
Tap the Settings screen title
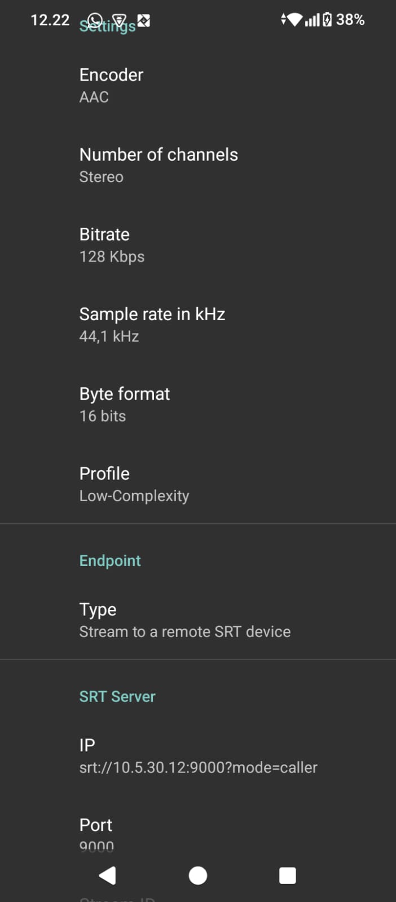click(107, 26)
